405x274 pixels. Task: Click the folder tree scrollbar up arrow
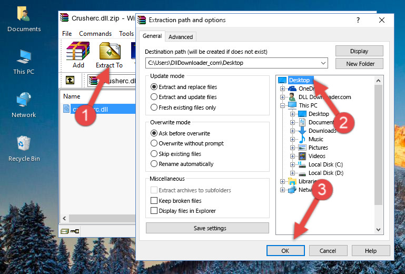[378, 81]
